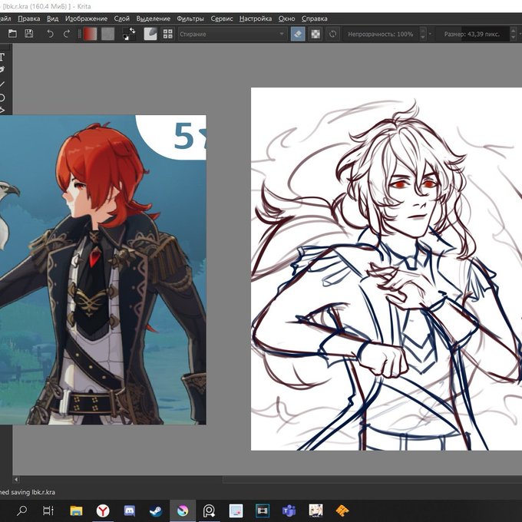Click the saving lbk.r.kra status text
The image size is (522, 522).
[x=28, y=492]
